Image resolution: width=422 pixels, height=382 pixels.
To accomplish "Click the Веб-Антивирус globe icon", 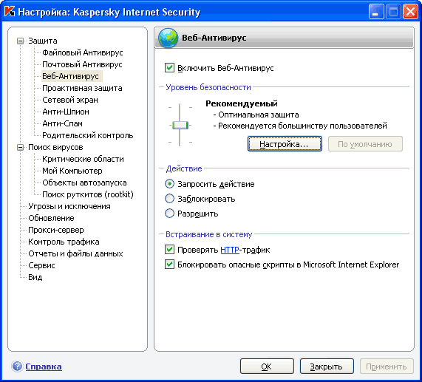I will tap(168, 38).
